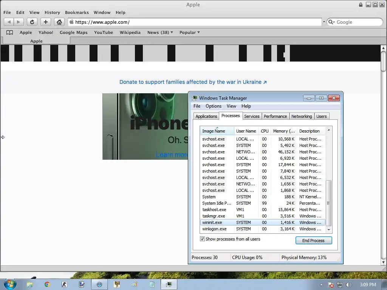Open the YouTube bookmark
This screenshot has height=290, width=387.
(x=104, y=32)
